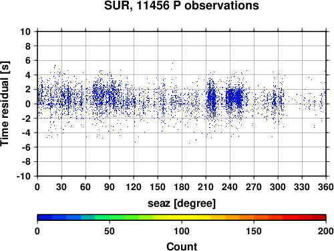Viewport: 334px width, 251px height.
Task: Click the dark blue end of the colorbar
Action: click(x=45, y=218)
